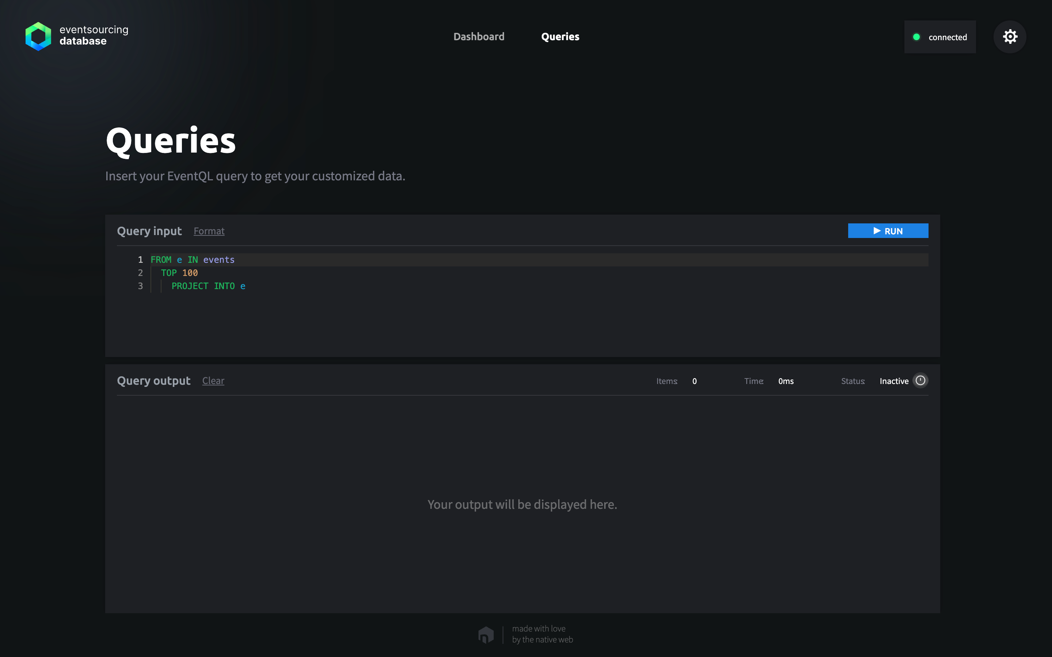This screenshot has width=1052, height=657.
Task: Select PROJECT INTO e on line 3
Action: (208, 285)
